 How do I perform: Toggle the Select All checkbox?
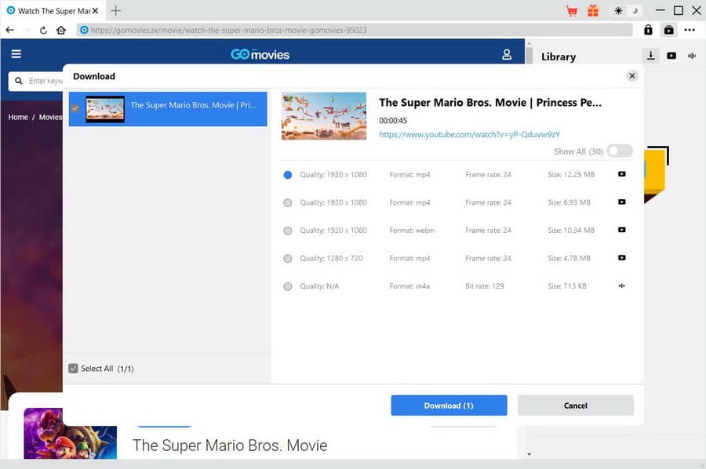(73, 368)
